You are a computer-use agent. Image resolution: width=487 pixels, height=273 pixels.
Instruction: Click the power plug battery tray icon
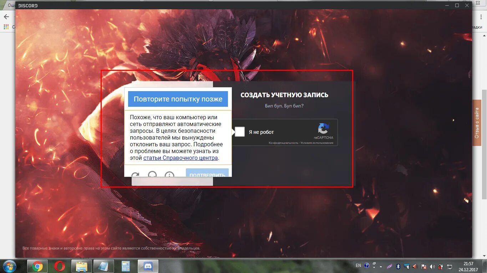[x=441, y=266]
